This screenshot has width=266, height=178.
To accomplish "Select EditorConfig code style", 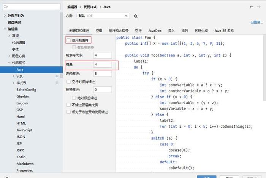I will pos(26,90).
